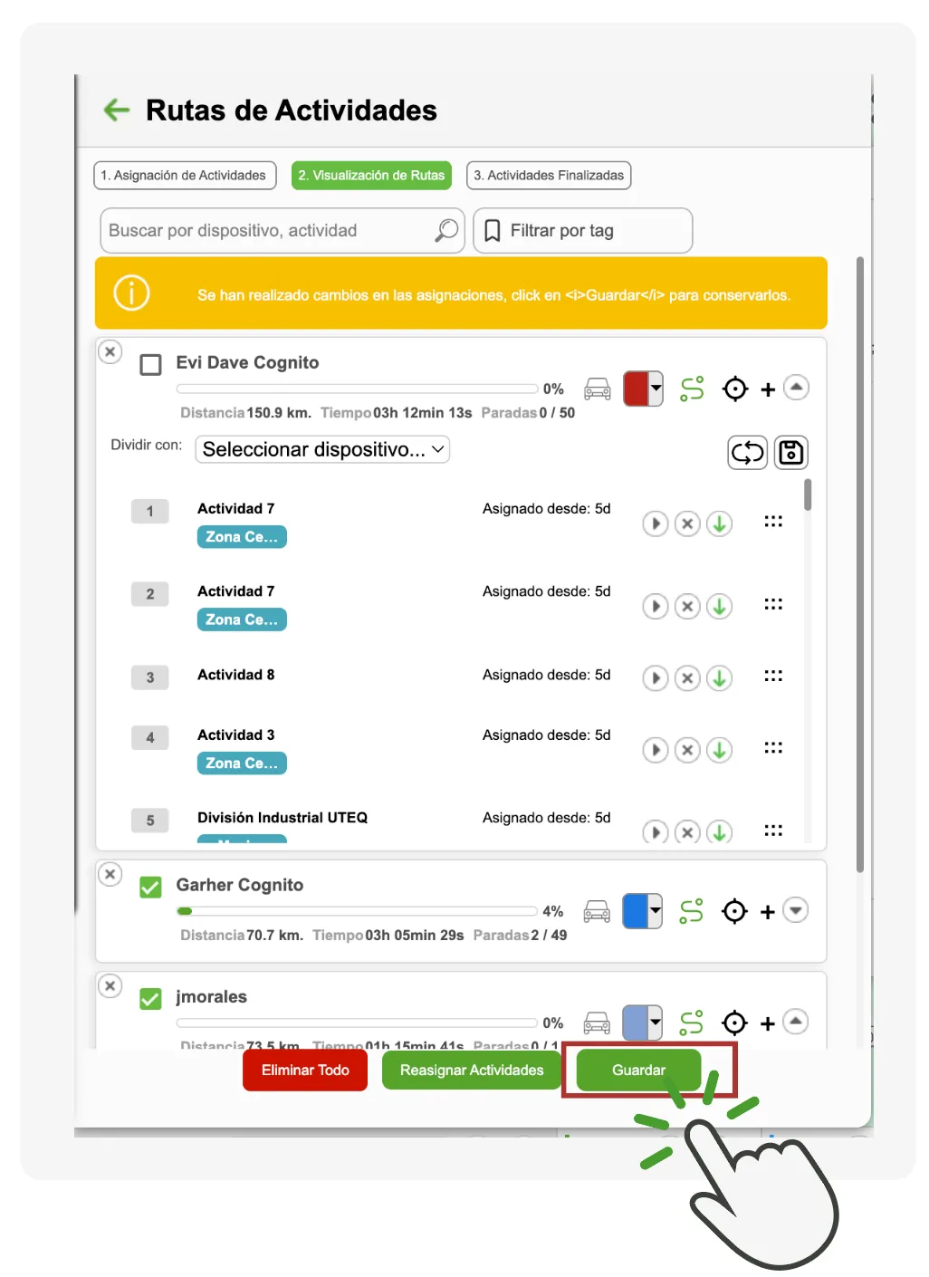This screenshot has height=1277, width=929.
Task: Add activity with plus for jmorales
Action: [x=767, y=1023]
